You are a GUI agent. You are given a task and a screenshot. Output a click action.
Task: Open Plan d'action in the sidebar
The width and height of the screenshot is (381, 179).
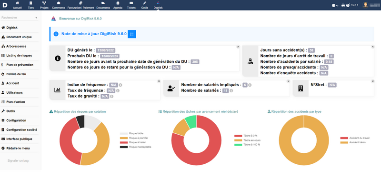(13, 102)
